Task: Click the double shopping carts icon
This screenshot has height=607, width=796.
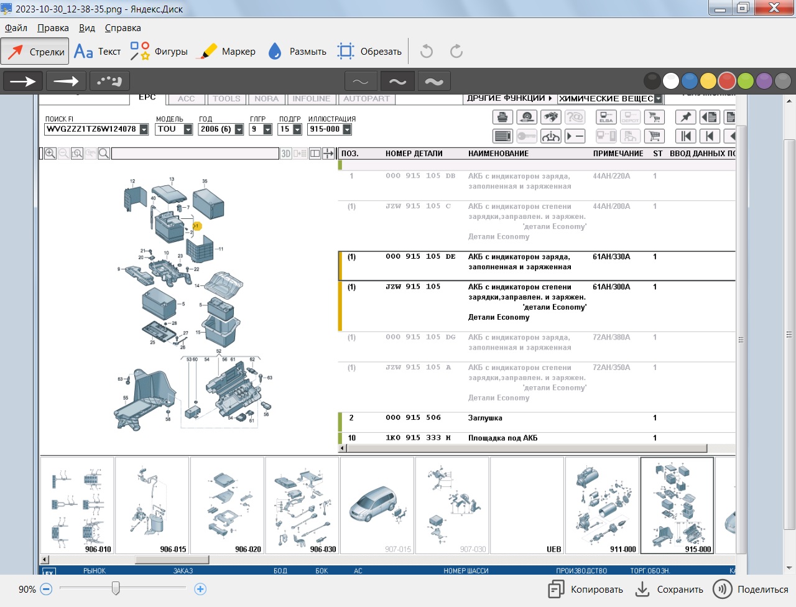Action: [x=654, y=117]
